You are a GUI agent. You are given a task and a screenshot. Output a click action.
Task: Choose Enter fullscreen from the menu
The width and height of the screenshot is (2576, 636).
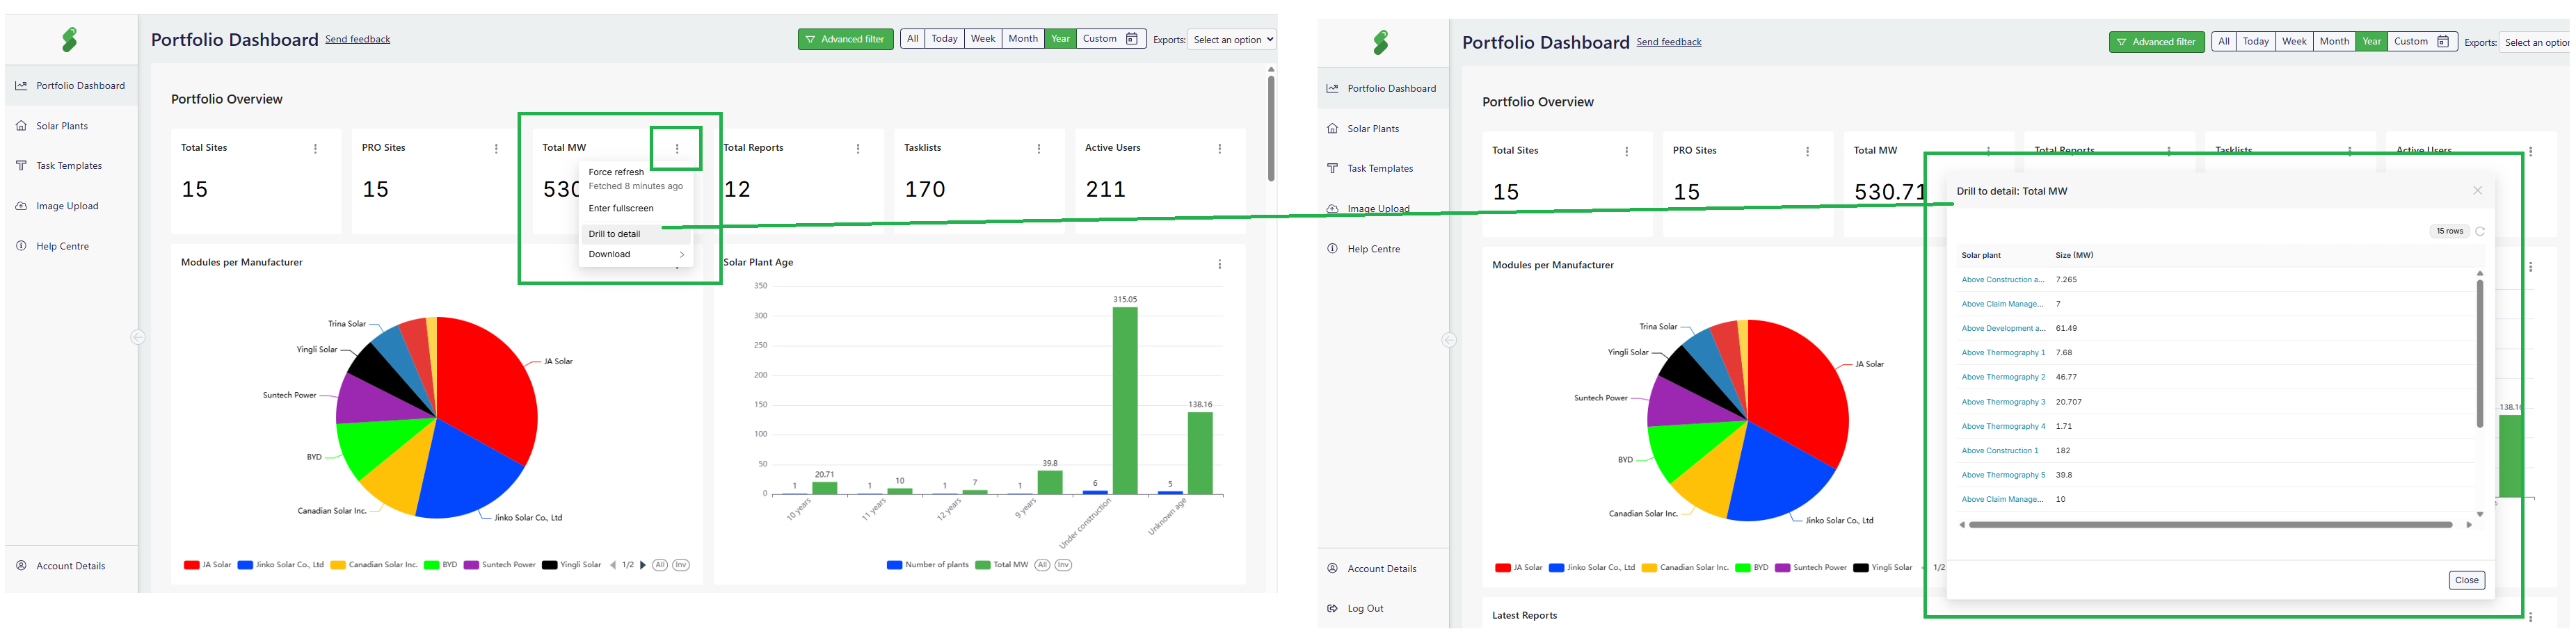(621, 209)
